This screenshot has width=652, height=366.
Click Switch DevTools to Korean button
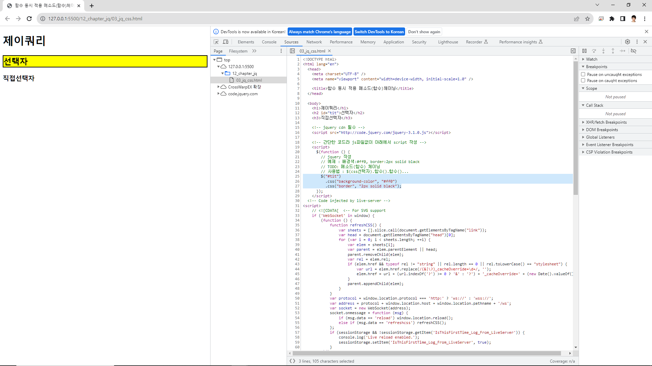click(x=379, y=32)
